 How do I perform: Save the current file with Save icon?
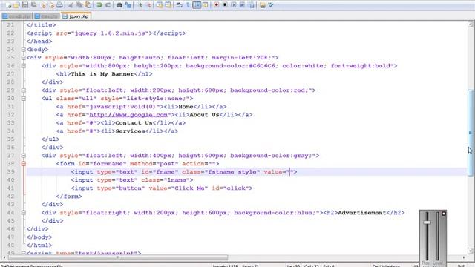25,5
